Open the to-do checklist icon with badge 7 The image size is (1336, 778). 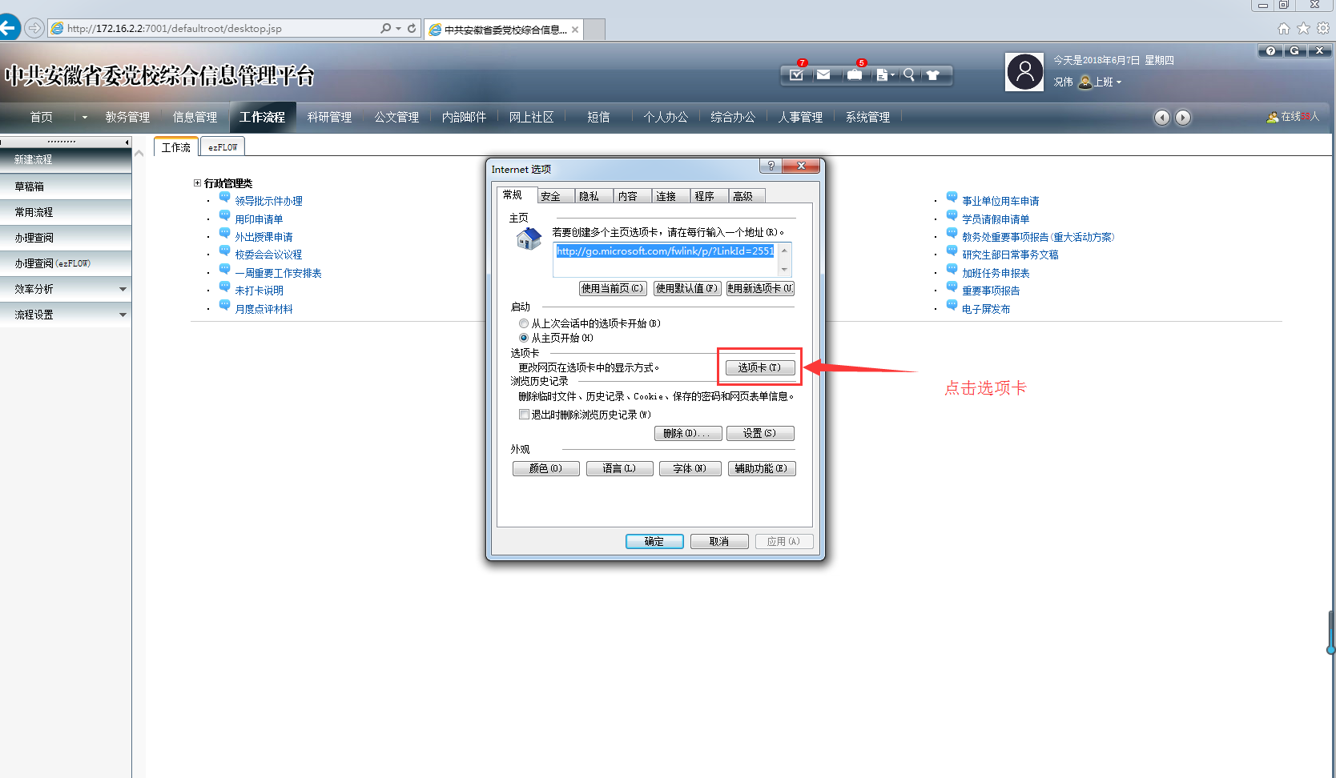pos(796,74)
